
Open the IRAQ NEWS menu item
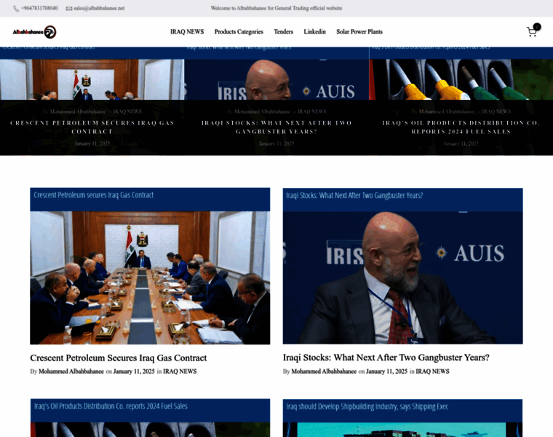click(187, 32)
